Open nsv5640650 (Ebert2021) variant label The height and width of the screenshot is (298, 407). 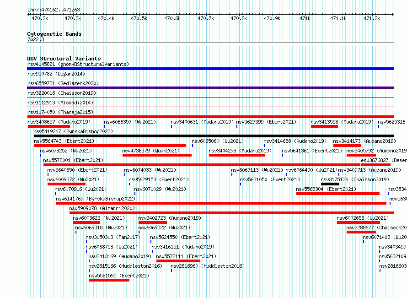click(x=77, y=170)
